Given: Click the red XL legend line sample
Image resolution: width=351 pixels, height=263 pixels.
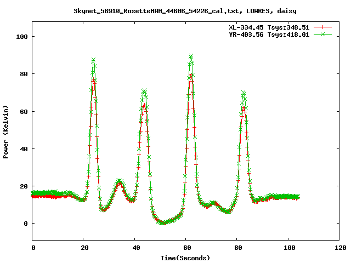Looking at the screenshot, I should 322,27.
